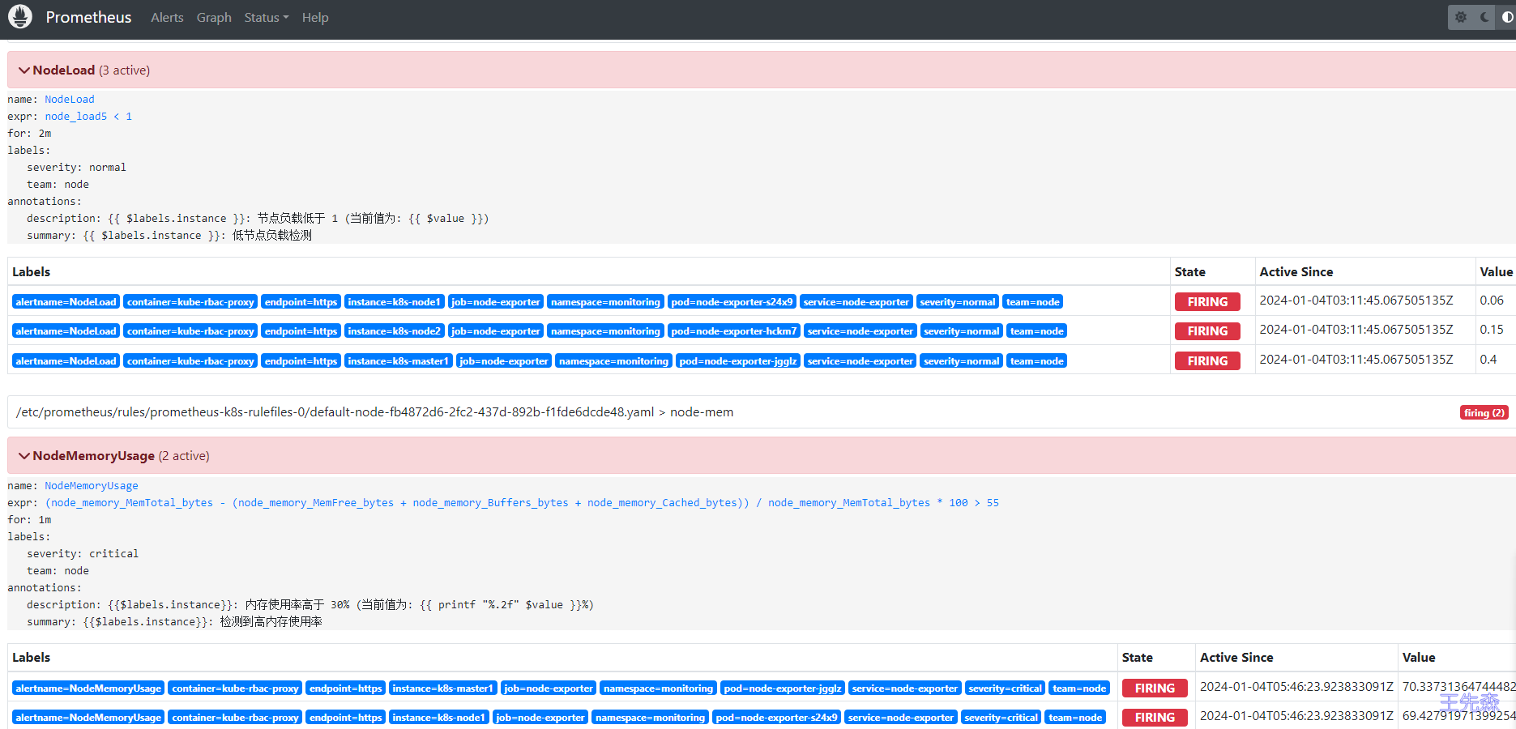This screenshot has width=1516, height=729.
Task: Click alertname=NodeMemoryUsage label in k8s-node1 row
Action: 88,718
